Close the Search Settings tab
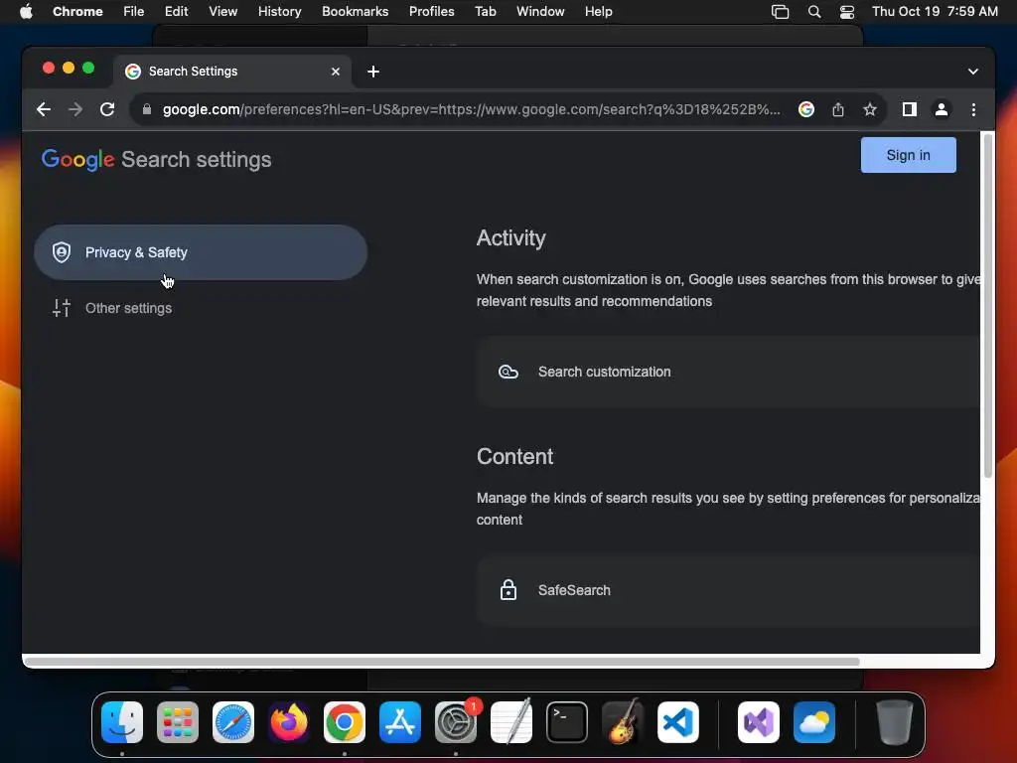The height and width of the screenshot is (763, 1017). [336, 72]
